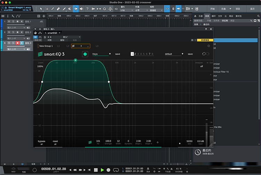Open the browser home icon

click(195, 16)
